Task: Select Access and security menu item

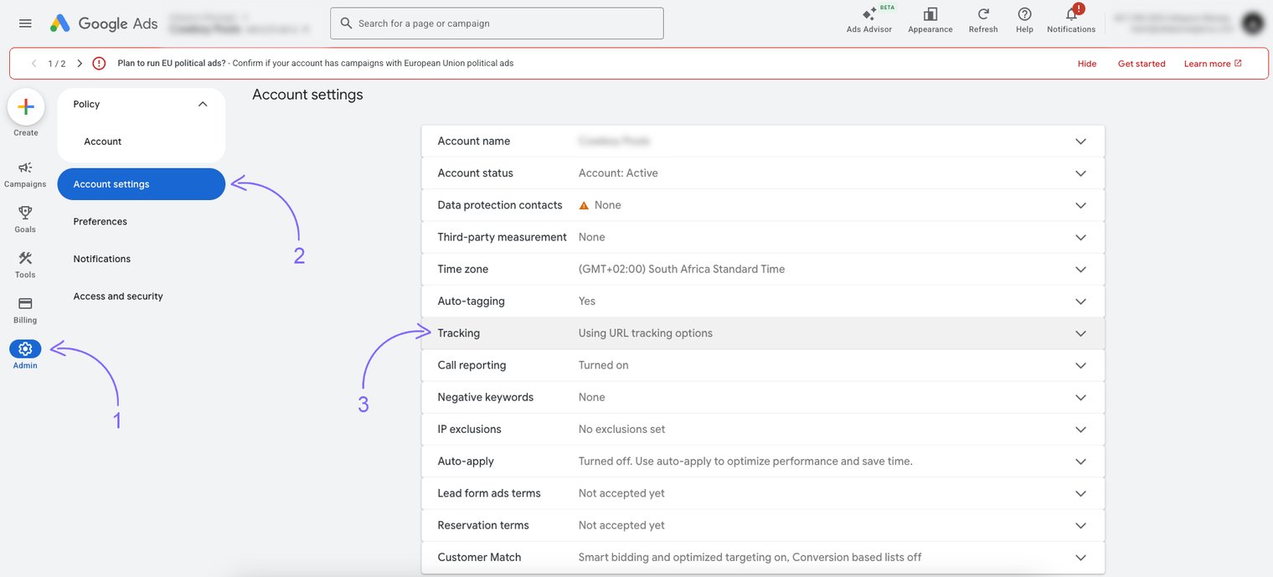Action: (x=118, y=296)
